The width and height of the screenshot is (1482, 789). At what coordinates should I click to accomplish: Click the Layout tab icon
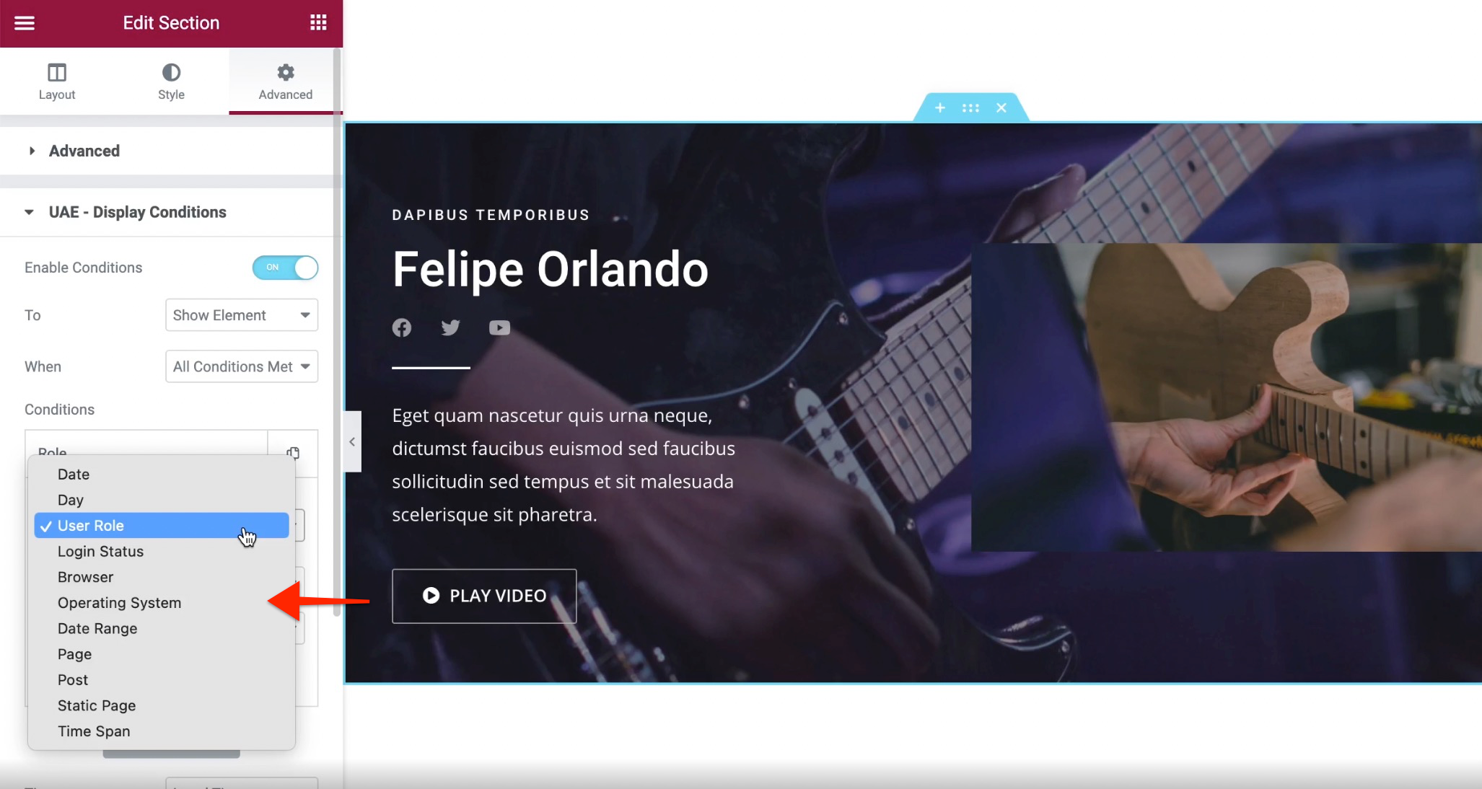[57, 73]
